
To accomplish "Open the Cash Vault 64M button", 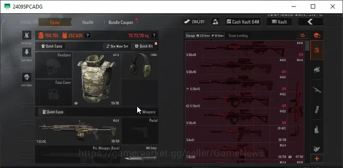I will coord(243,22).
